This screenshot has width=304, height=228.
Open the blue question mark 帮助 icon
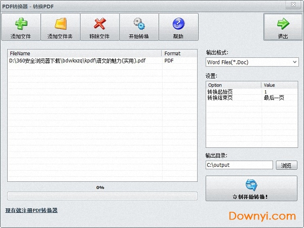(178, 24)
